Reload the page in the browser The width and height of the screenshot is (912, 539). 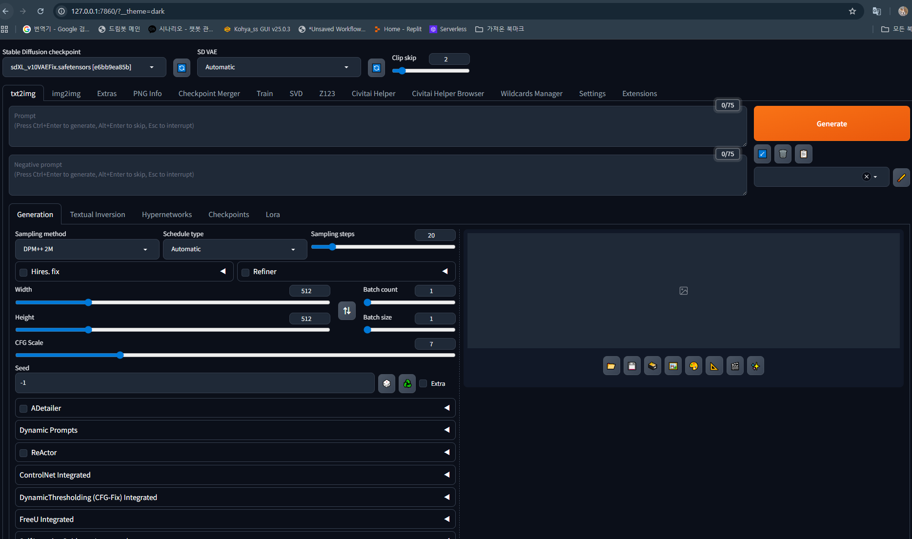point(41,11)
